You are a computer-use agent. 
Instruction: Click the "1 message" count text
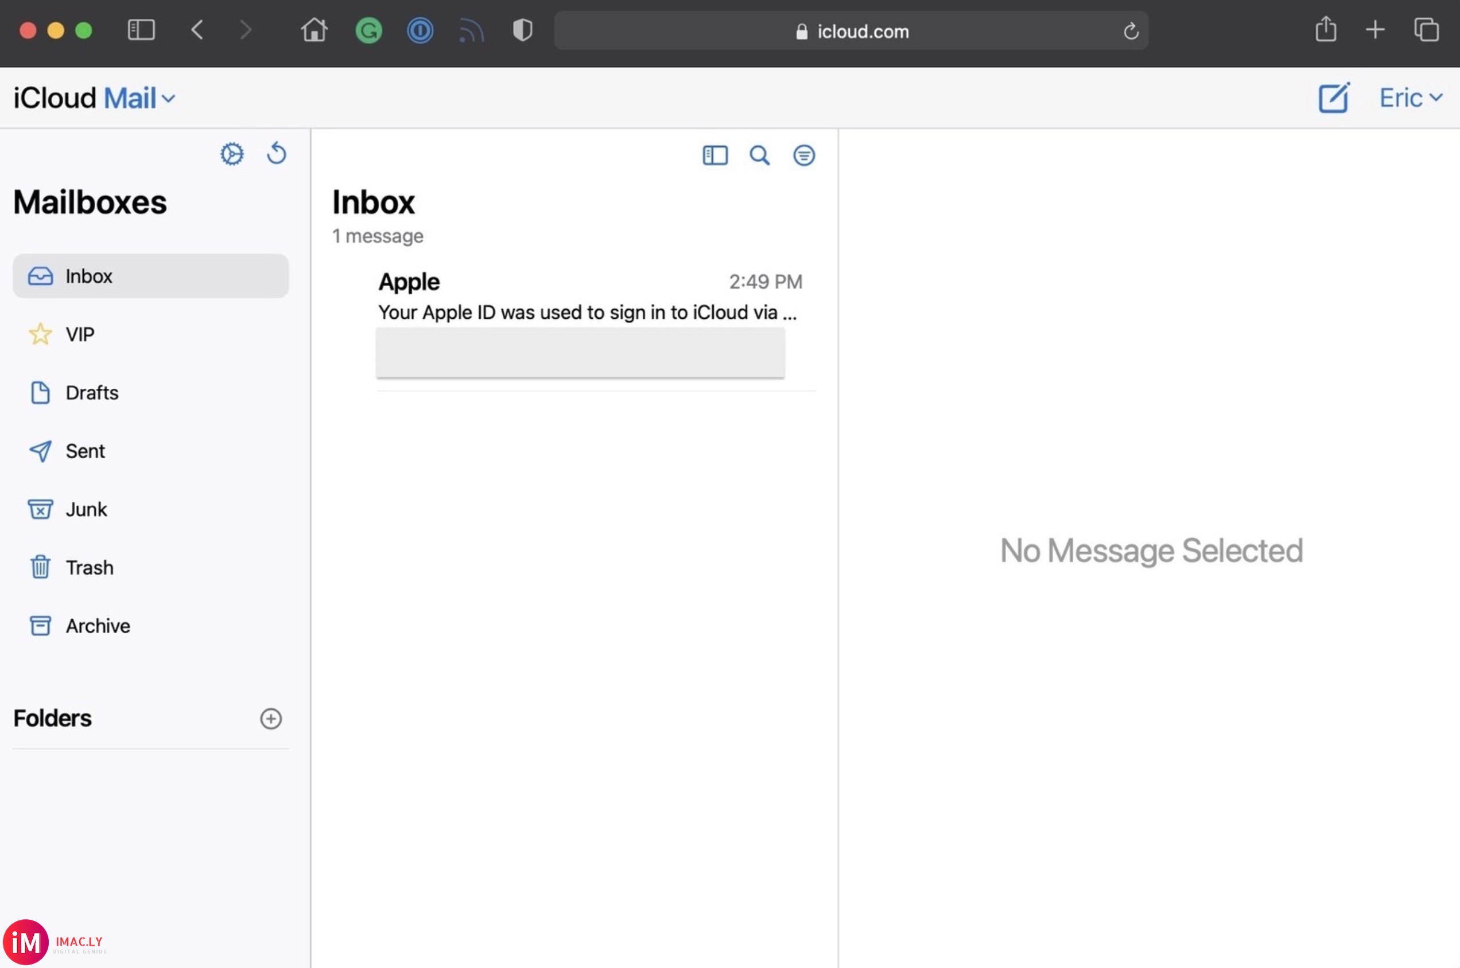click(x=378, y=236)
